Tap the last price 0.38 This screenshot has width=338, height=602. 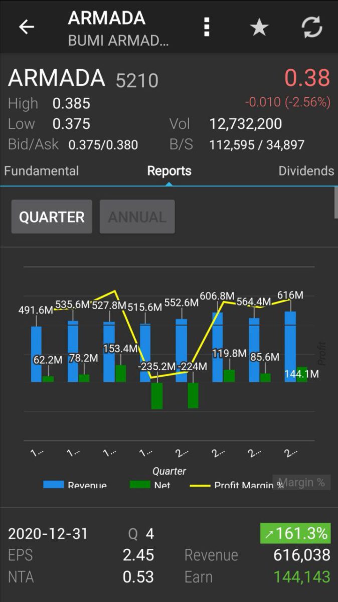pos(307,78)
